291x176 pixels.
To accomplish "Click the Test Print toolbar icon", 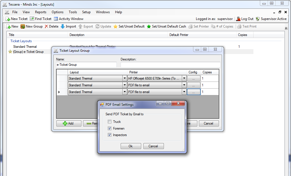I will pos(239,26).
